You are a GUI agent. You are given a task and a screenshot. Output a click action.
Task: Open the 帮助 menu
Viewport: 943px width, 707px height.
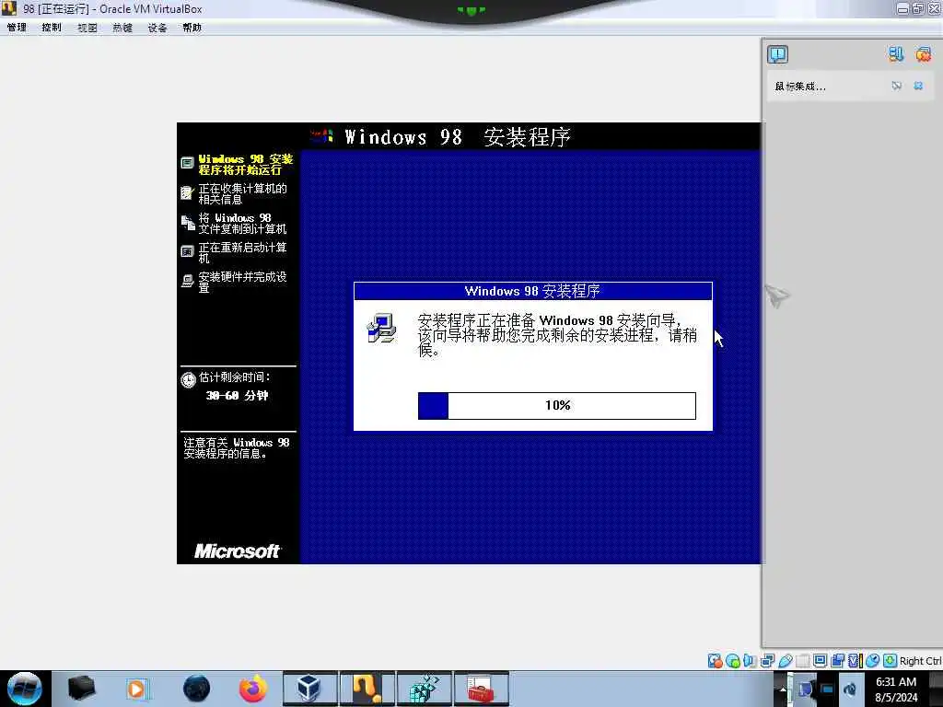[192, 28]
